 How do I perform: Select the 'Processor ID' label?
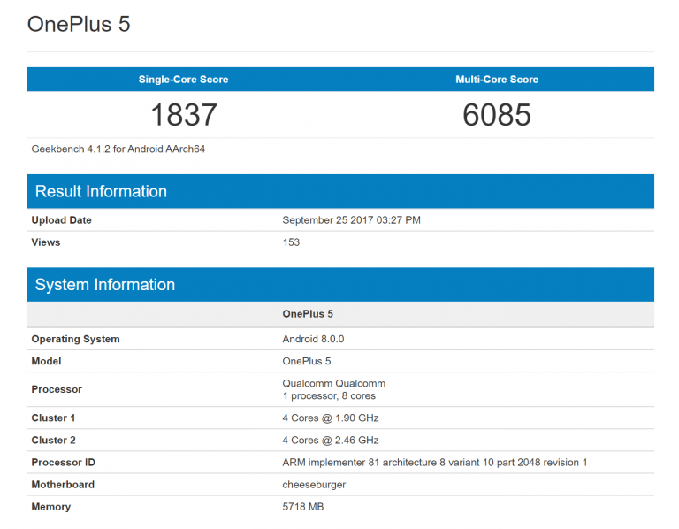[x=64, y=463]
